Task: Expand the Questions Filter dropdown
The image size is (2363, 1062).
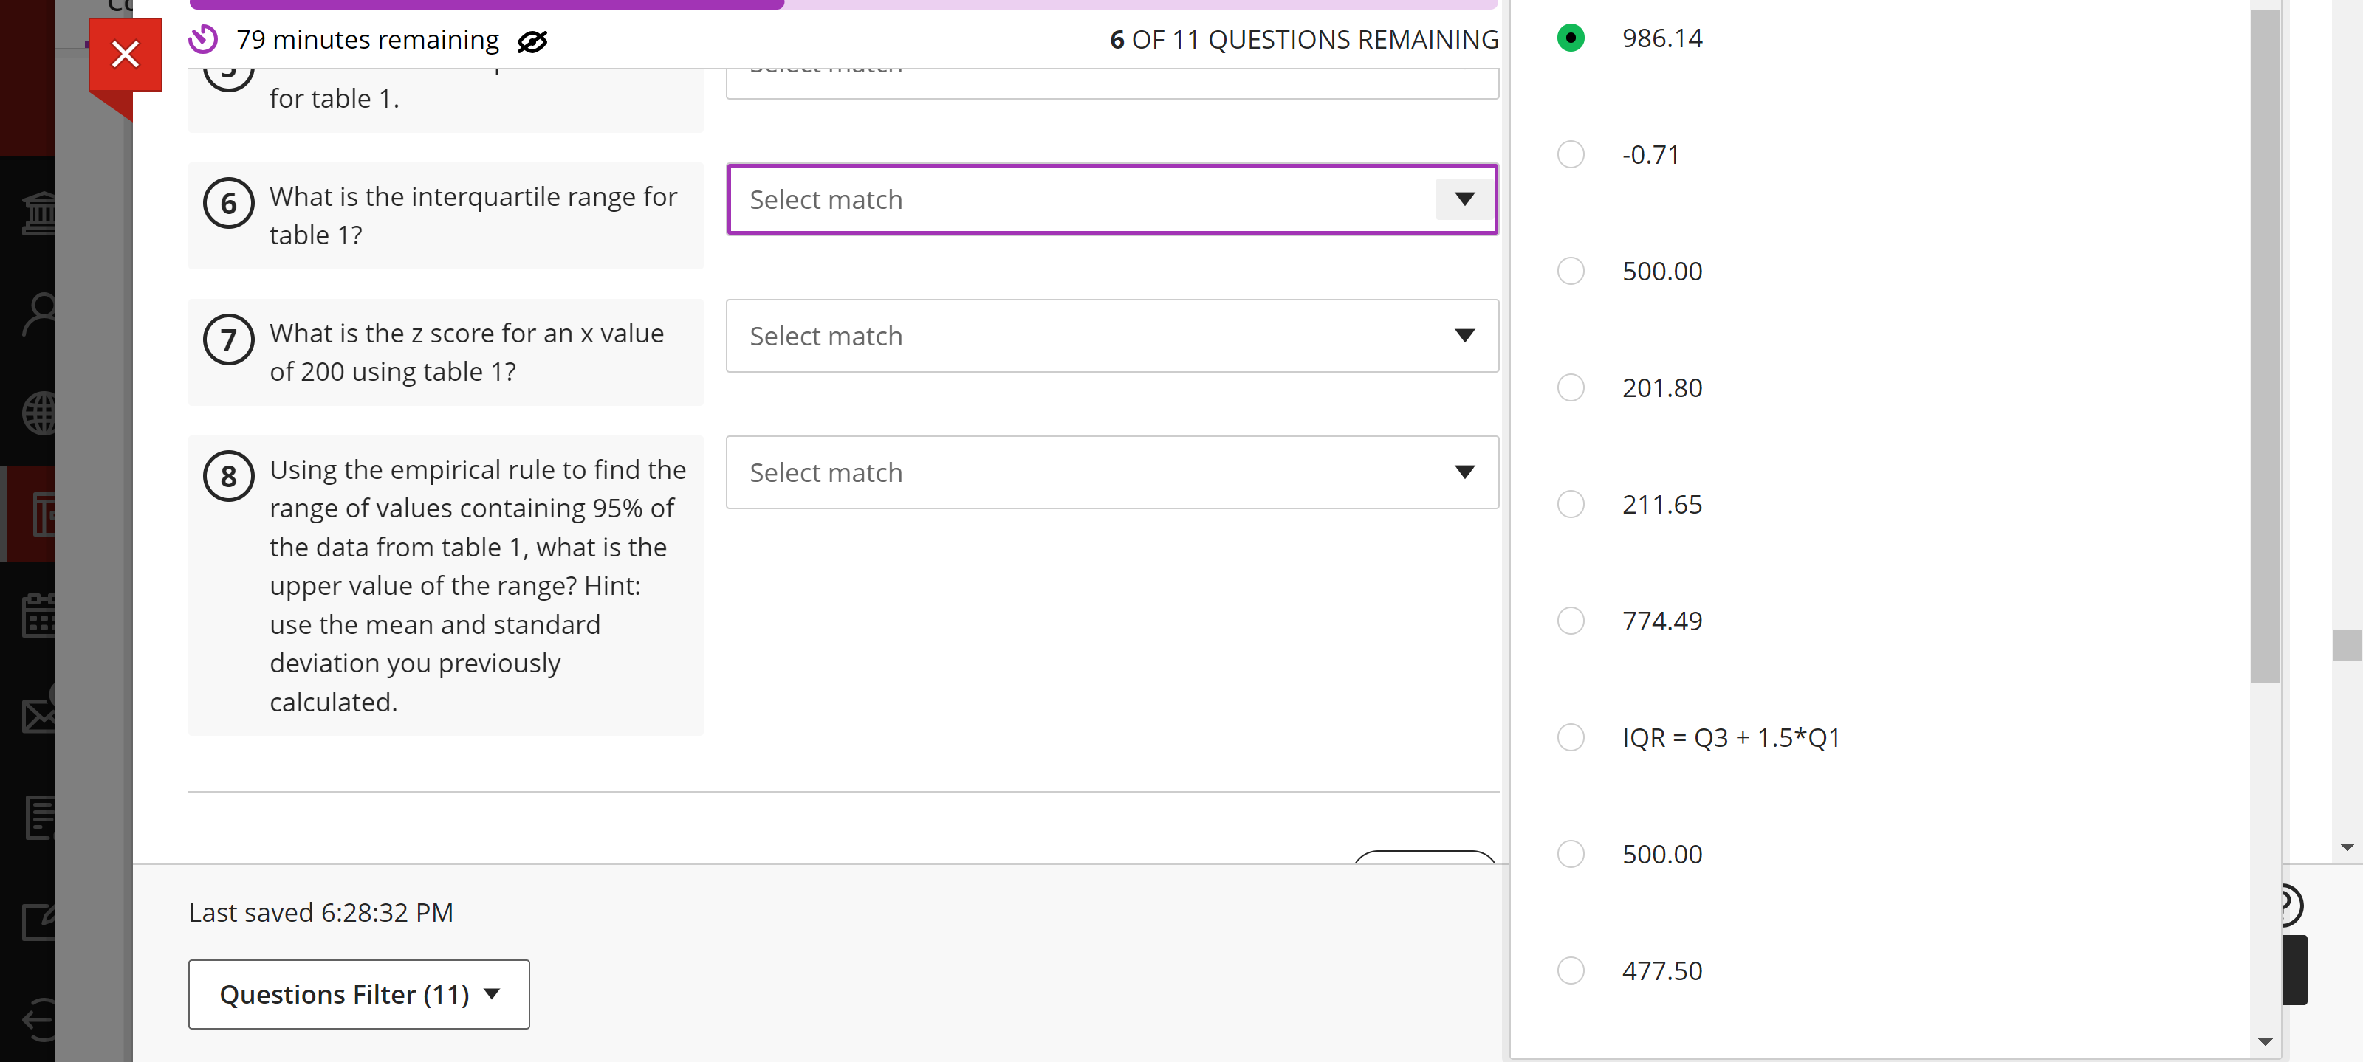Action: pos(357,994)
